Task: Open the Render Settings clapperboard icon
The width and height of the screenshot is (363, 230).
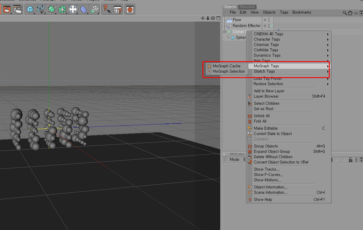Action: [18, 9]
